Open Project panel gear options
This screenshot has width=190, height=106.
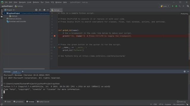pos(44,10)
